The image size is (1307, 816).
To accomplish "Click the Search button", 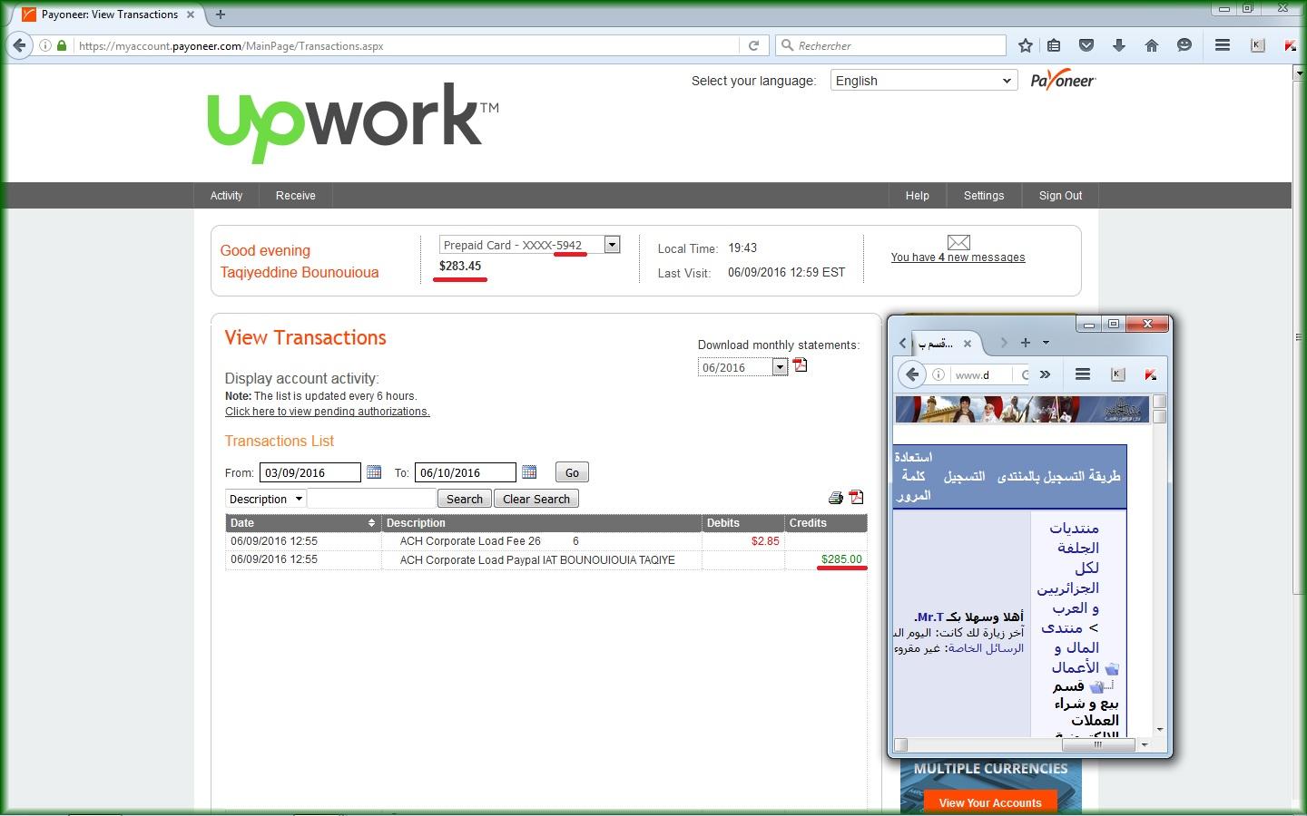I will [465, 499].
